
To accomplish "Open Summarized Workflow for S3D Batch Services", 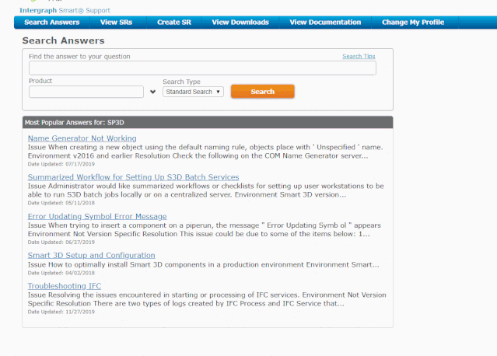I will 134,177.
